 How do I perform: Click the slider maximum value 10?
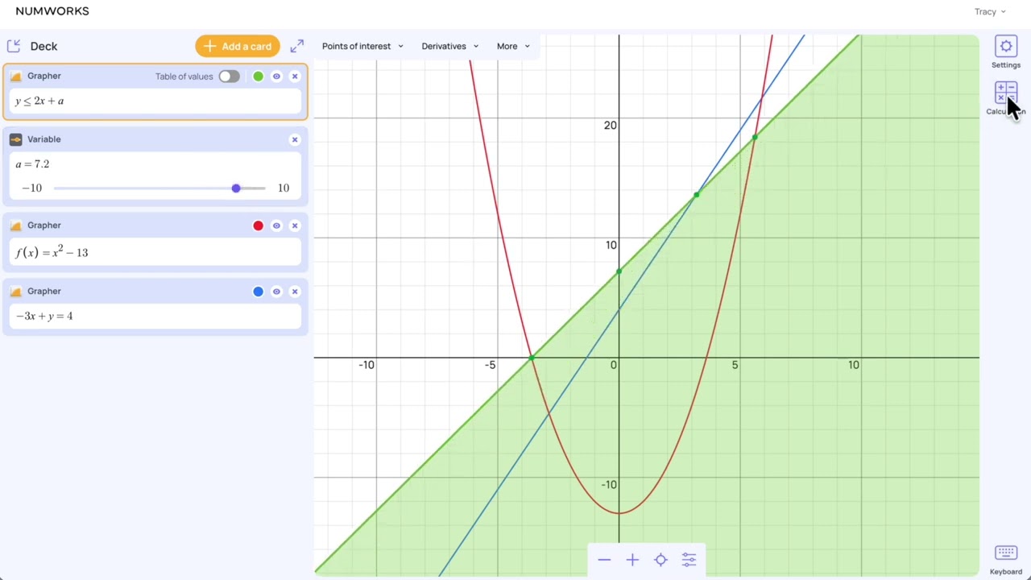[x=284, y=188]
